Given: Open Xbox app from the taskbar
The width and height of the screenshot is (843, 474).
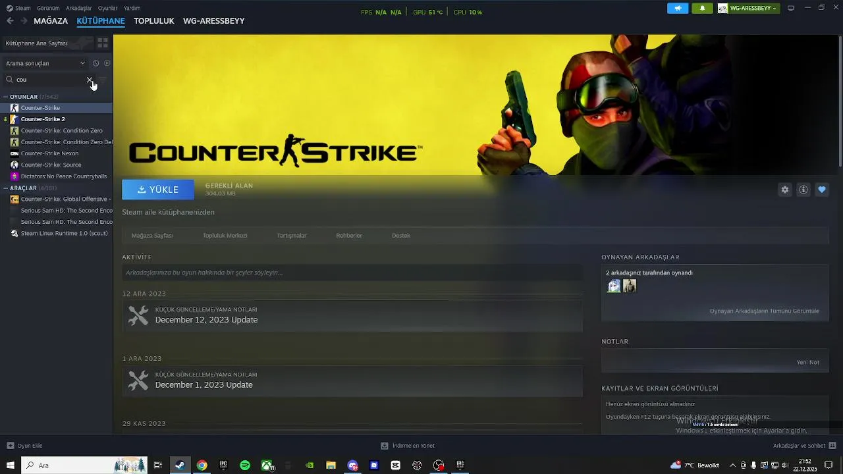Looking at the screenshot, I should 267,465.
